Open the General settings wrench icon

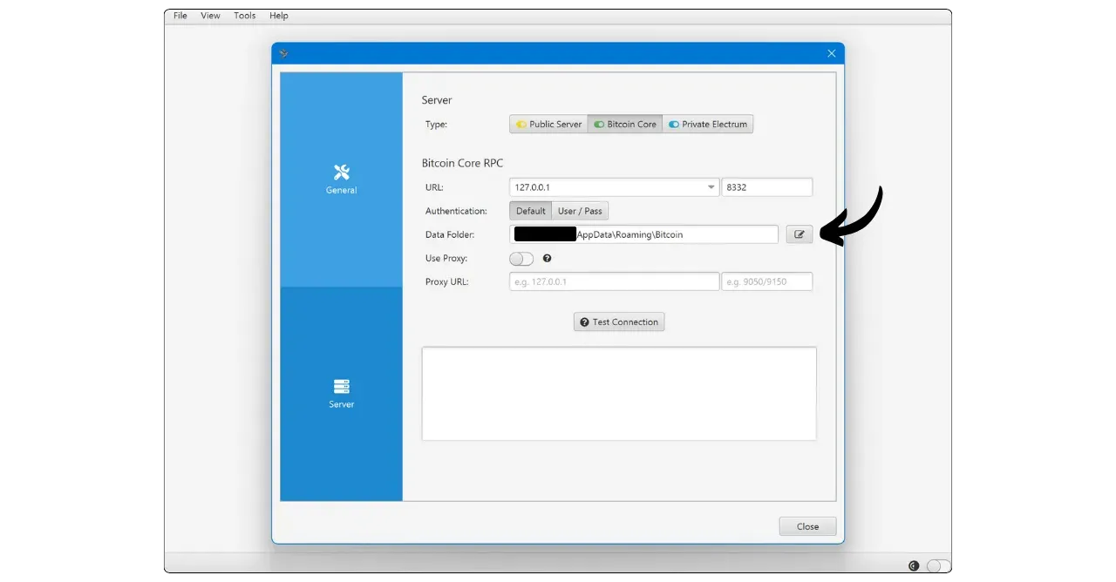click(x=341, y=172)
